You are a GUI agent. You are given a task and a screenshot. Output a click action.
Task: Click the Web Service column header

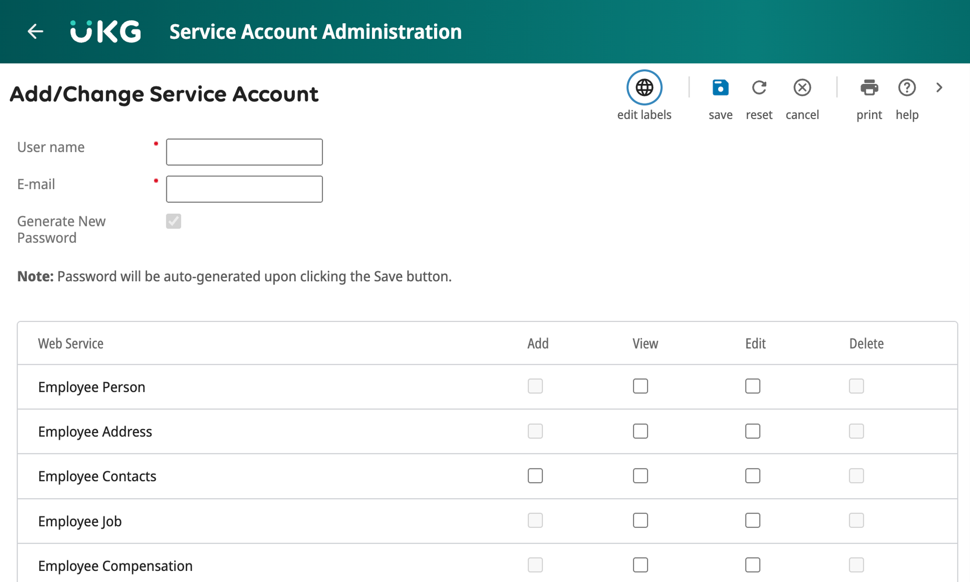(71, 343)
